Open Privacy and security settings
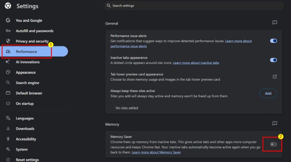The image size is (291, 162). pyautogui.click(x=32, y=41)
